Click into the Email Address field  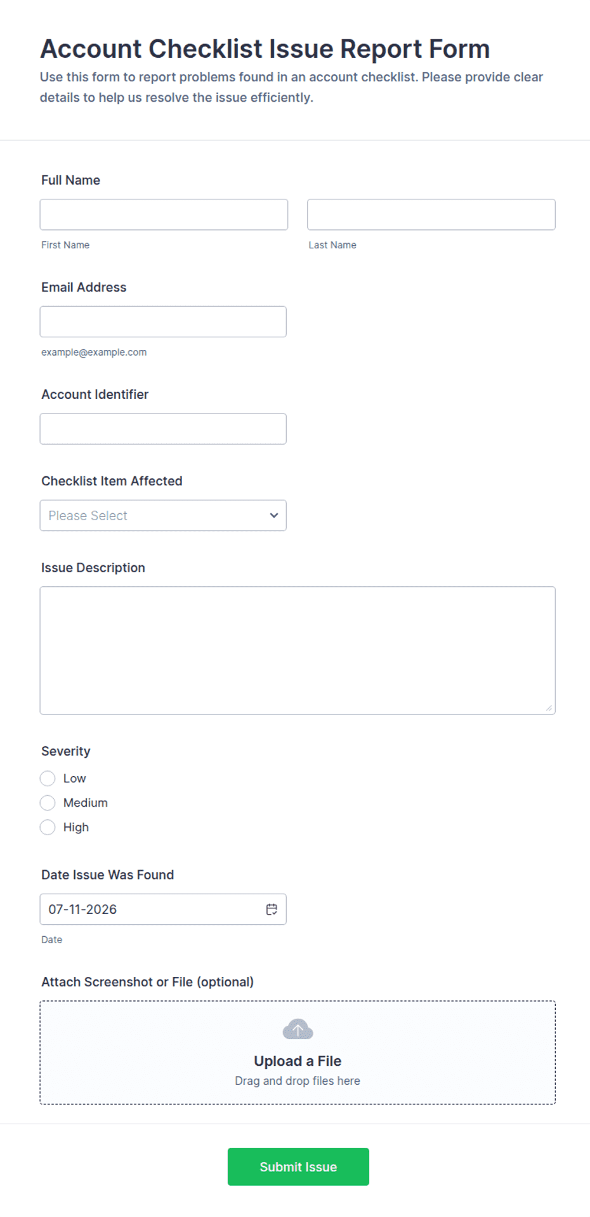(163, 321)
